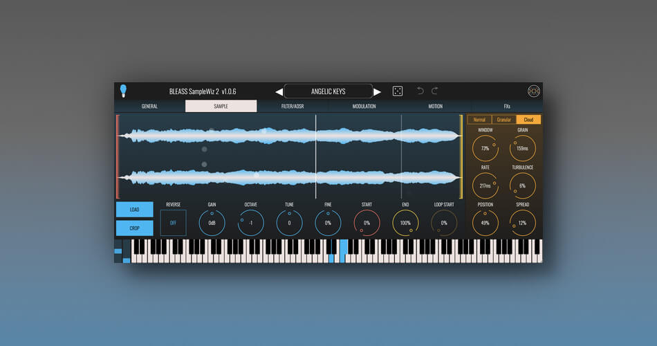Open the FXs tab
This screenshot has height=346, width=657.
pyautogui.click(x=506, y=107)
